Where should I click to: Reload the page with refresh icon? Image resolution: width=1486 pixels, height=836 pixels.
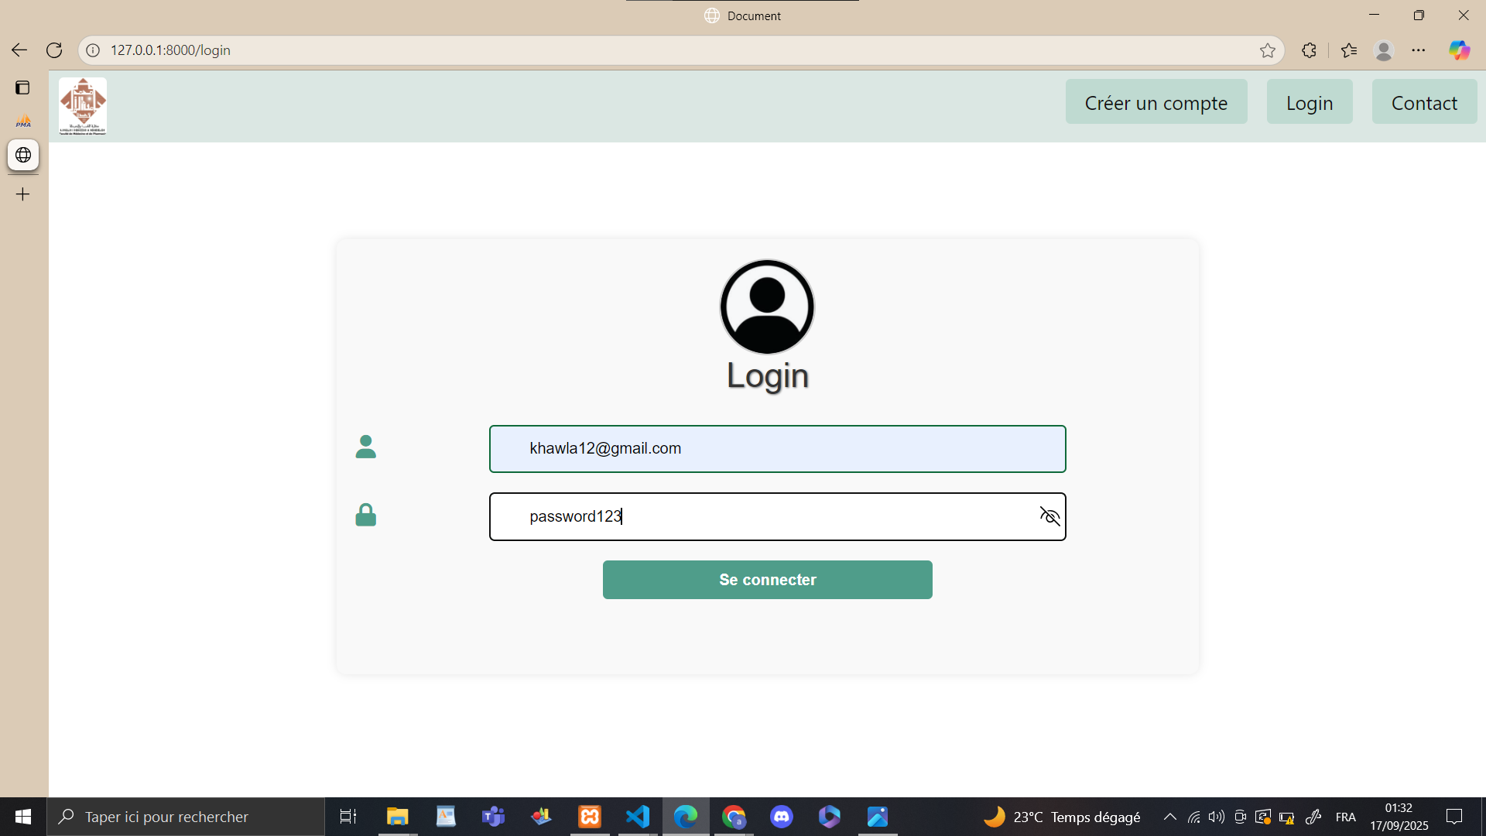pos(54,50)
